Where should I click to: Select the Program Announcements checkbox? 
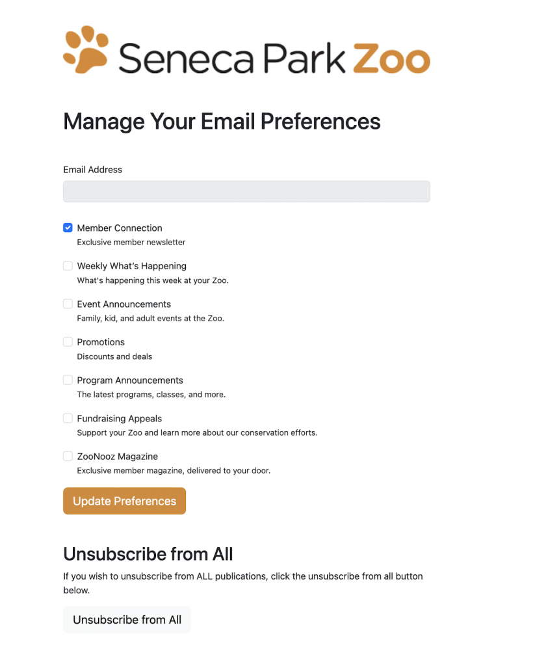pyautogui.click(x=68, y=380)
